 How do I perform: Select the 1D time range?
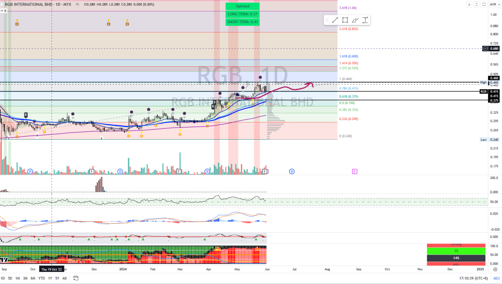[3, 278]
